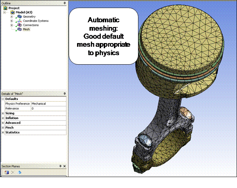Click the Delete Section Plane icon

tap(13, 172)
